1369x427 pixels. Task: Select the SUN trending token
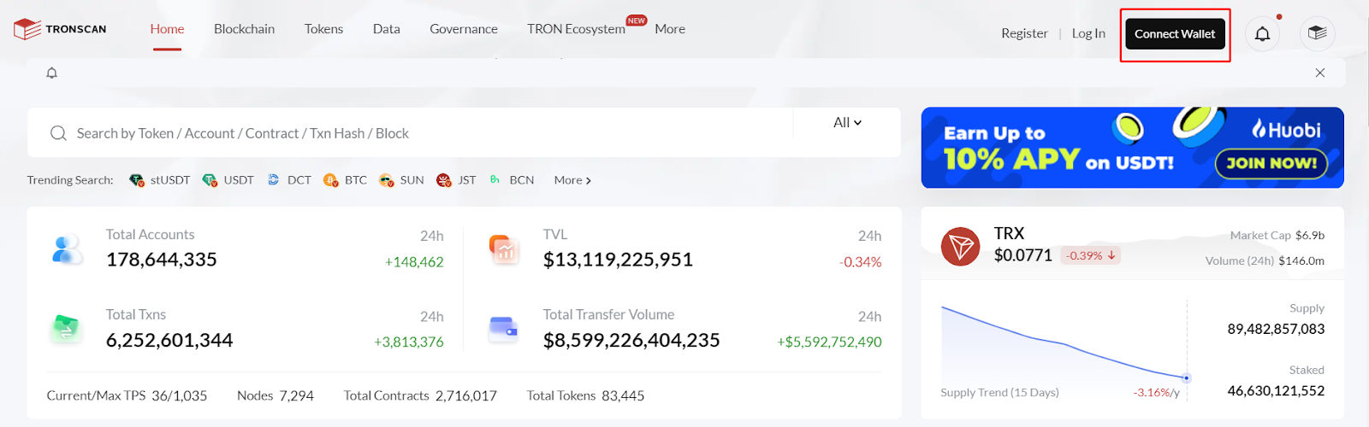click(401, 180)
